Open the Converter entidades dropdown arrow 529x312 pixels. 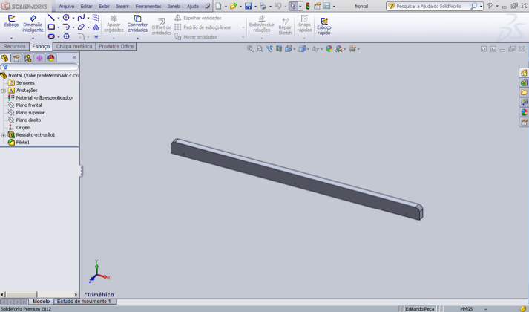coord(137,38)
